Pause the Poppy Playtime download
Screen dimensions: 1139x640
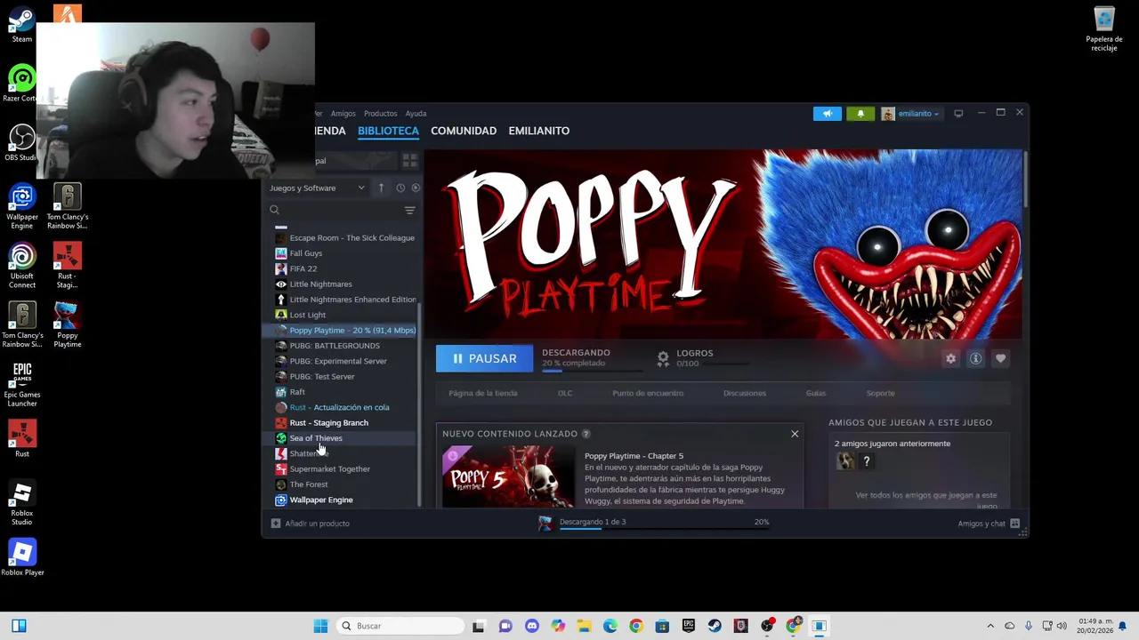tap(484, 358)
